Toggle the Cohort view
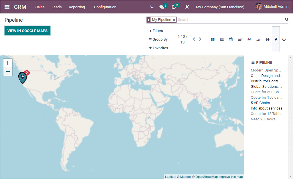This screenshot has width=293, height=179. pyautogui.click(x=258, y=39)
